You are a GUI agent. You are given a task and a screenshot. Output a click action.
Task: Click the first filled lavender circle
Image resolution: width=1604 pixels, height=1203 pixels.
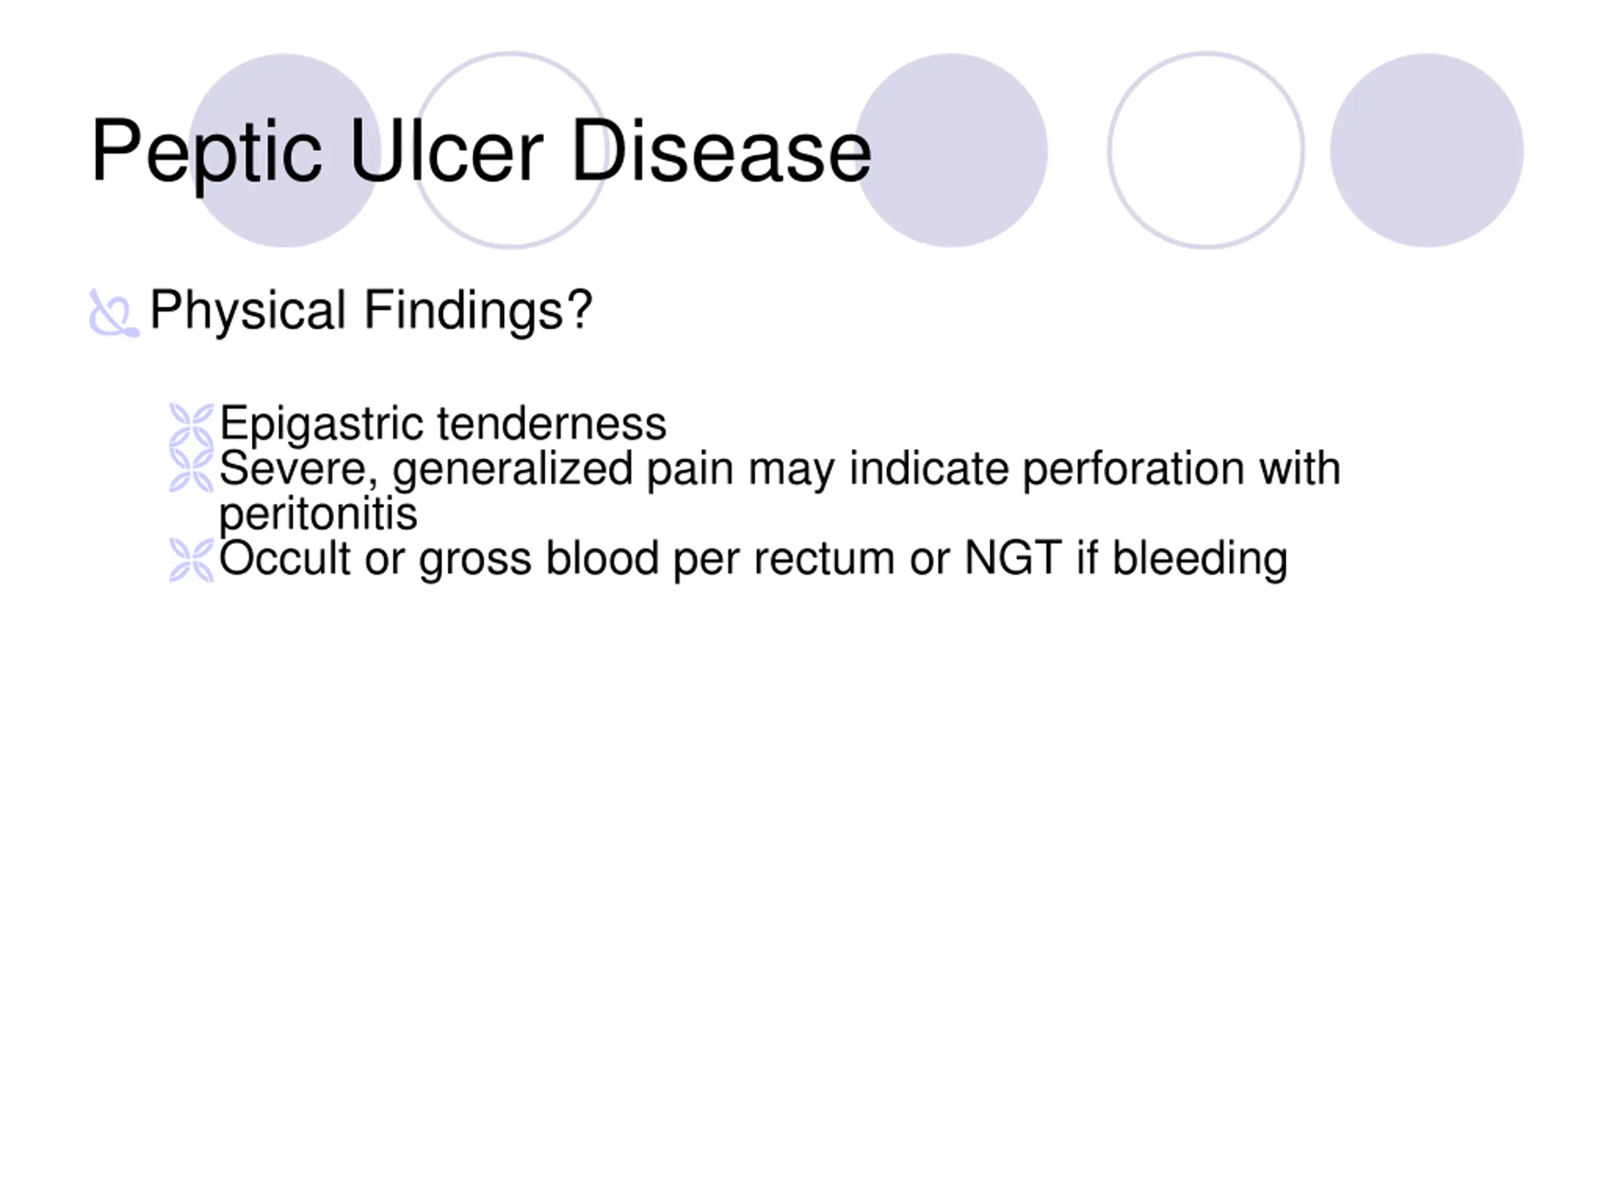284,151
